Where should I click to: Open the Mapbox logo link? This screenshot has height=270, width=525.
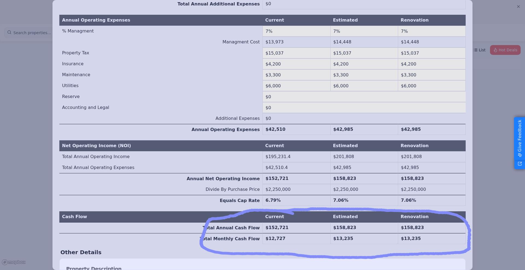(14, 262)
